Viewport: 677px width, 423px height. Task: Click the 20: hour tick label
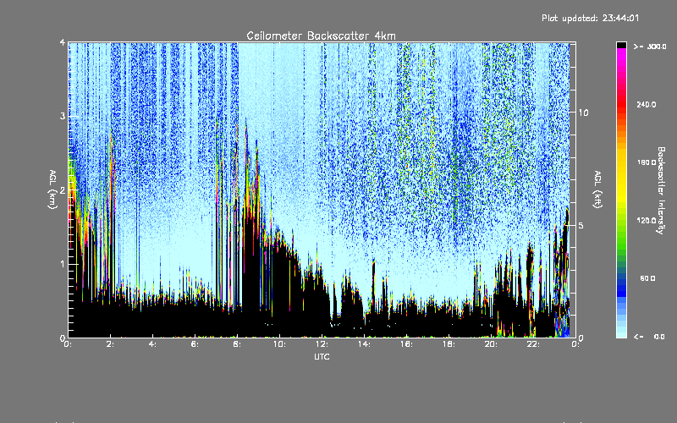coord(491,344)
